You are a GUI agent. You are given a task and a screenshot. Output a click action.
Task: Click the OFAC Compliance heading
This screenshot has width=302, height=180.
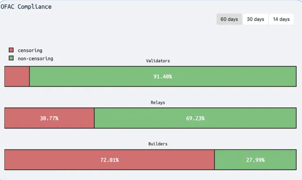click(x=26, y=7)
